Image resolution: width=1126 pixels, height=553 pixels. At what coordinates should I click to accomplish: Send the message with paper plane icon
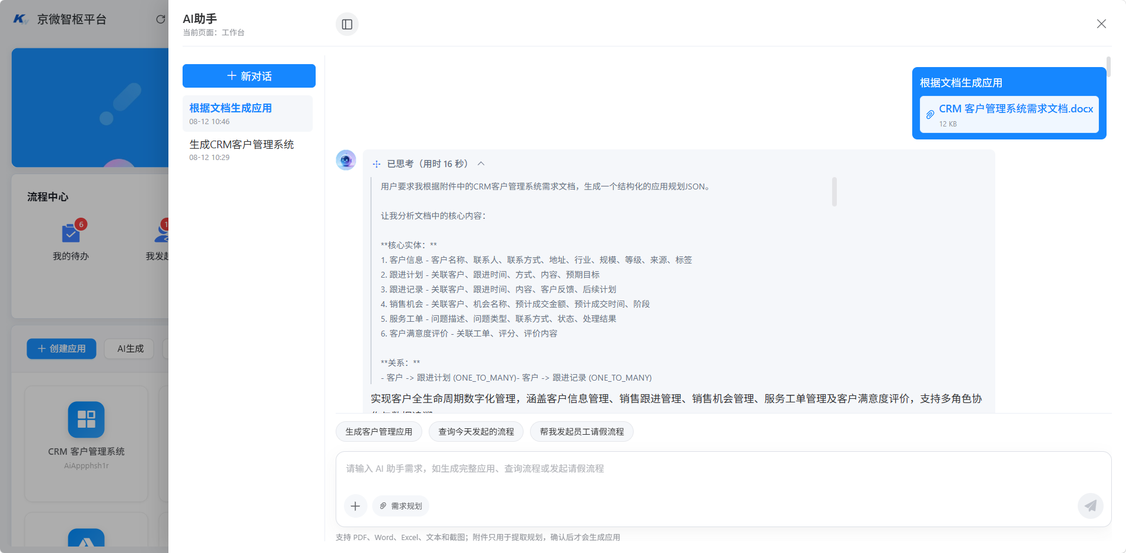click(1091, 506)
